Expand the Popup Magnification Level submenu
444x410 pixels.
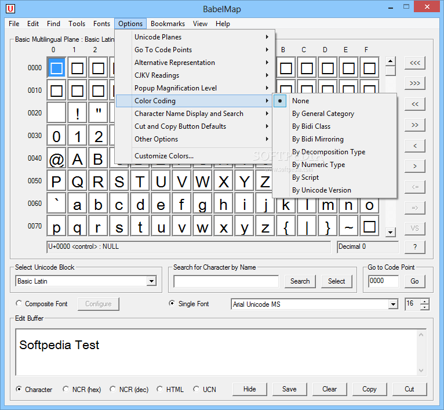[x=195, y=88]
